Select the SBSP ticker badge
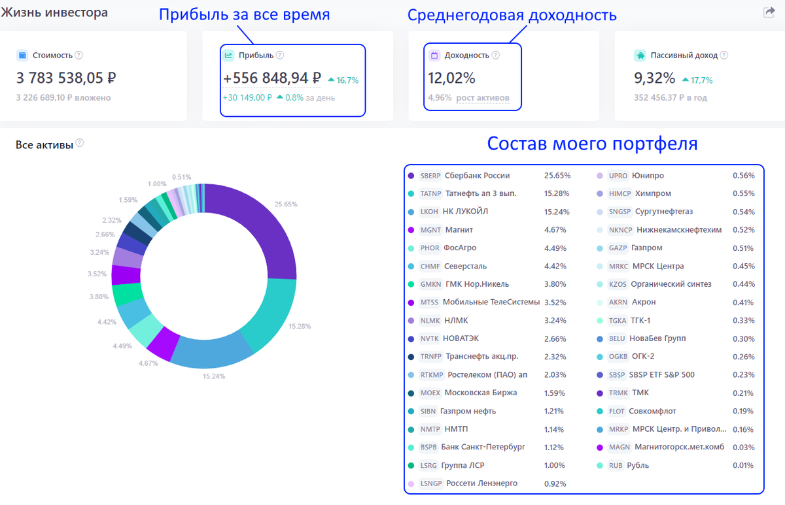 tap(616, 375)
